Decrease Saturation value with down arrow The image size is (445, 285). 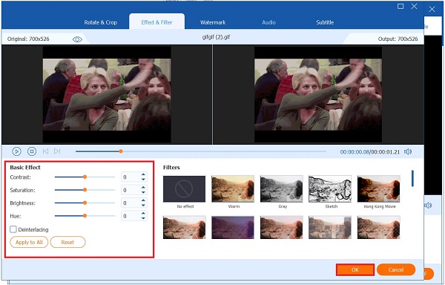click(x=143, y=192)
